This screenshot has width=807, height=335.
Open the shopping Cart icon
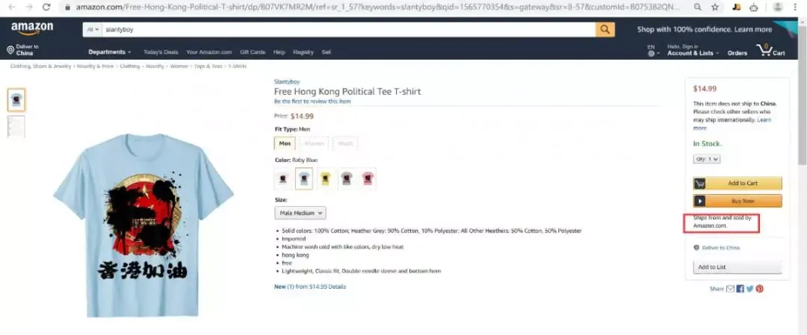[x=770, y=50]
